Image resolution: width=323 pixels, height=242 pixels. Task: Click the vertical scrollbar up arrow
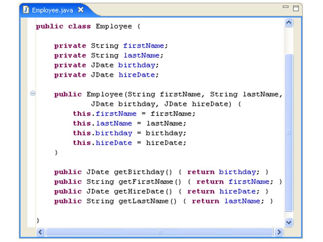tap(289, 23)
